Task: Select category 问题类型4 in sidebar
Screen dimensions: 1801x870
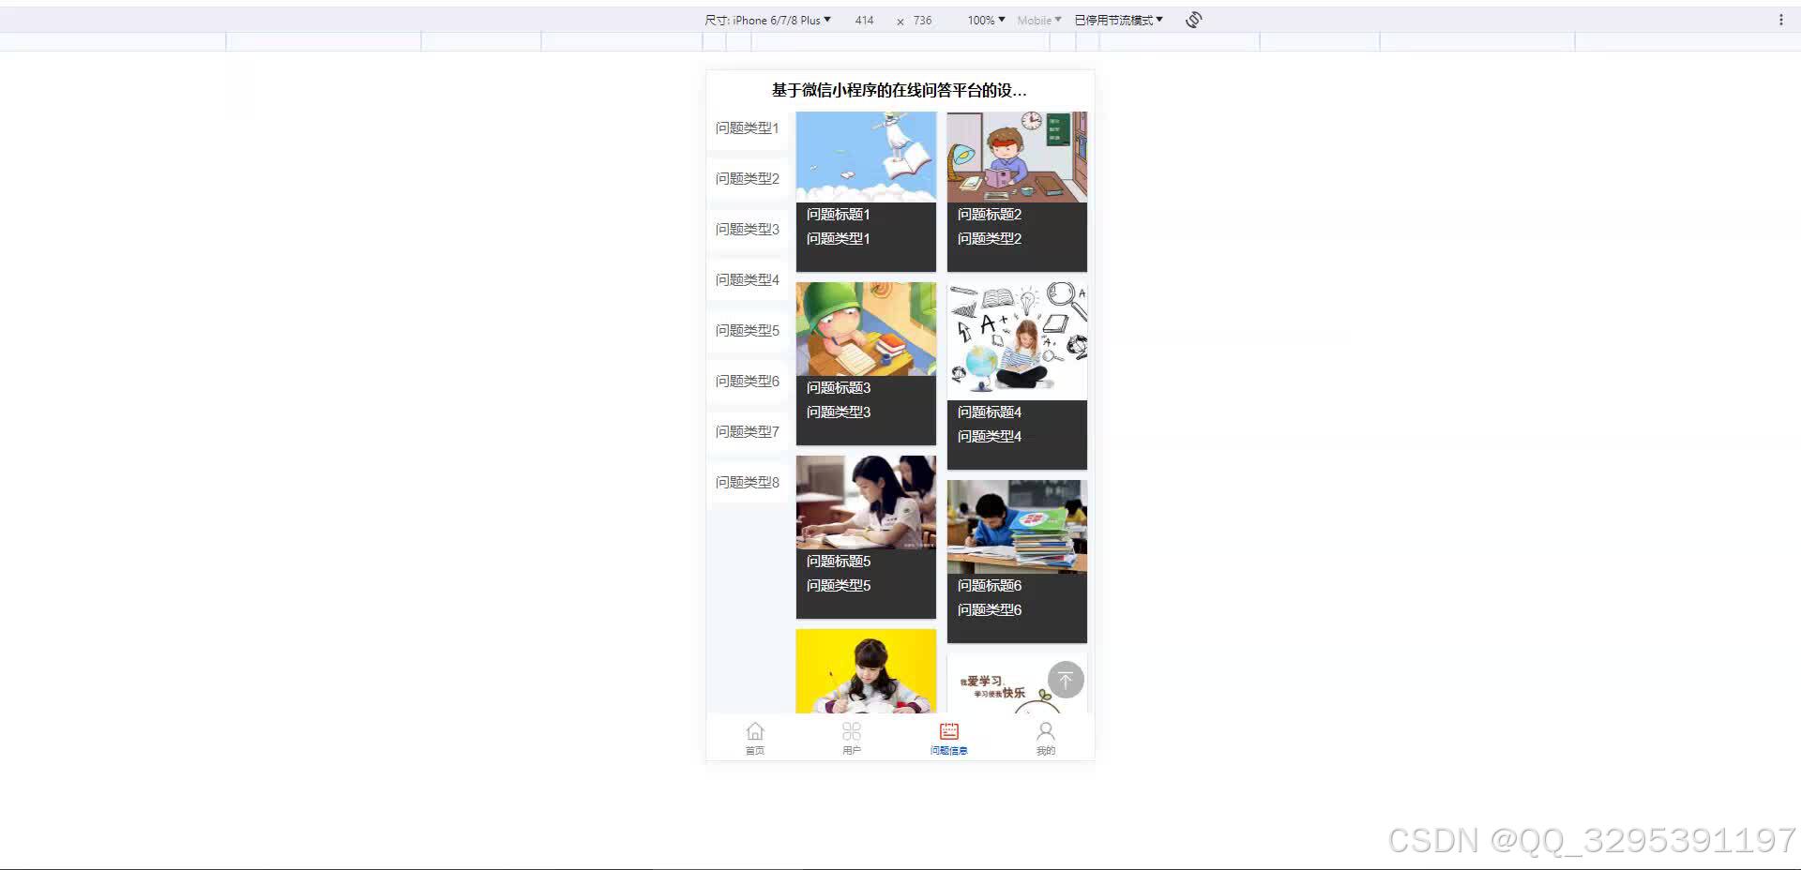Action: 748,280
